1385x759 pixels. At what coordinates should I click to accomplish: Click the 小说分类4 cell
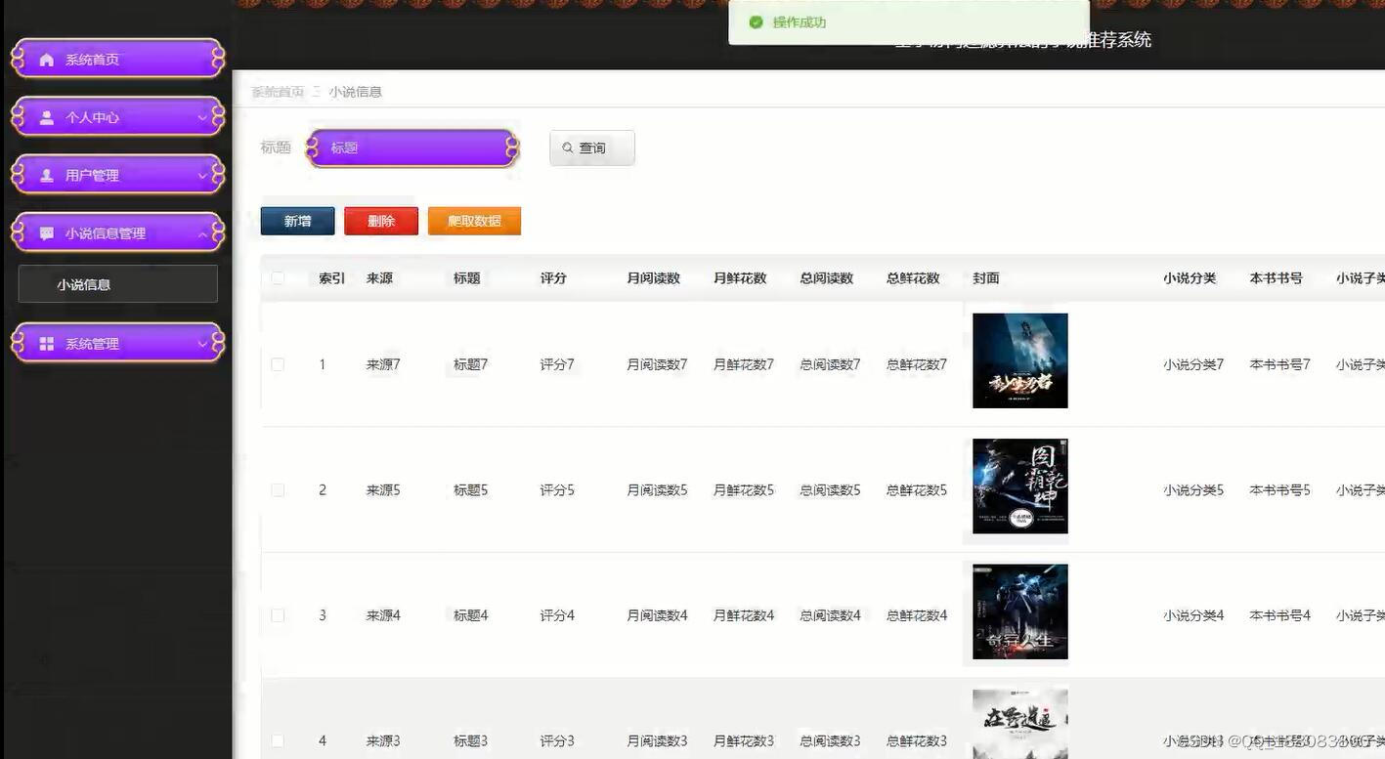pos(1193,615)
